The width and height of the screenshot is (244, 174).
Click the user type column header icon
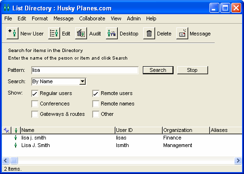(16, 130)
